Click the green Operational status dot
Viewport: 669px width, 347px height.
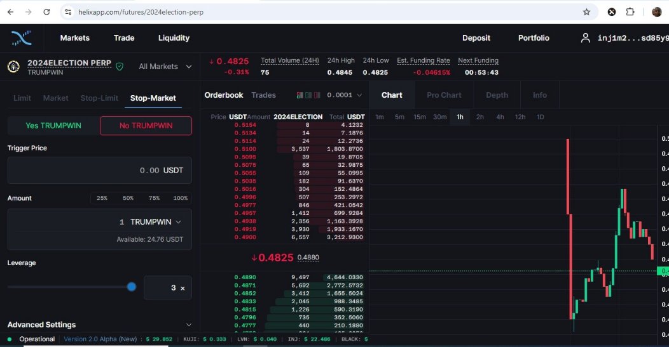tap(10, 339)
